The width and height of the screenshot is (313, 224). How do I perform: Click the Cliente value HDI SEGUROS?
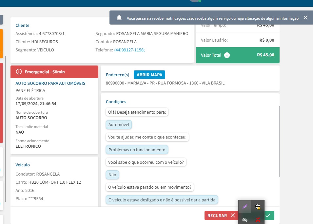point(45,42)
